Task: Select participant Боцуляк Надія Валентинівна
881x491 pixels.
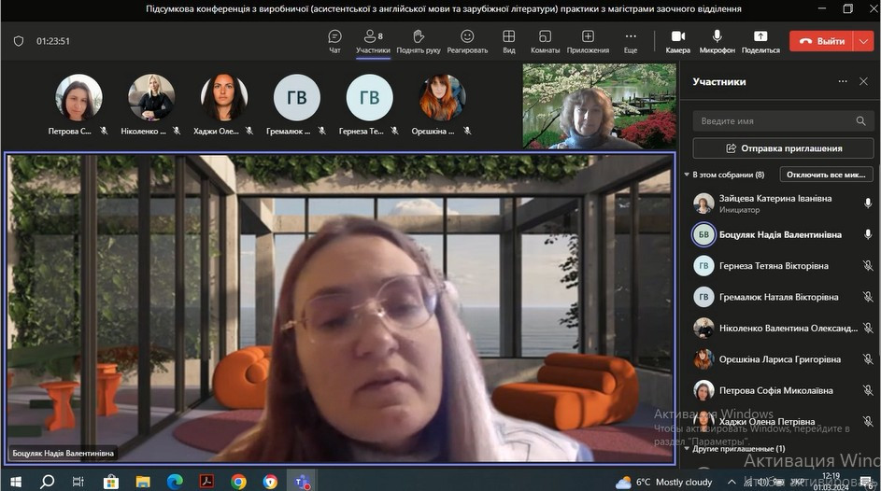Action: coord(782,234)
